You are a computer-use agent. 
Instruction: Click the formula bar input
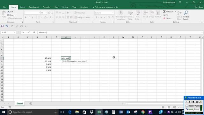pyautogui.click(x=119, y=32)
